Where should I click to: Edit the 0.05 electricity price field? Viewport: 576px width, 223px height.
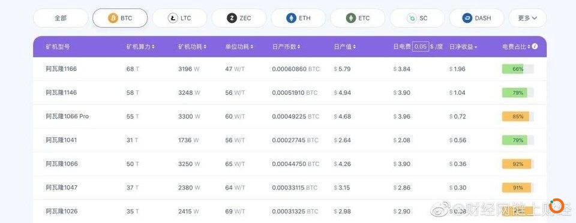point(421,47)
